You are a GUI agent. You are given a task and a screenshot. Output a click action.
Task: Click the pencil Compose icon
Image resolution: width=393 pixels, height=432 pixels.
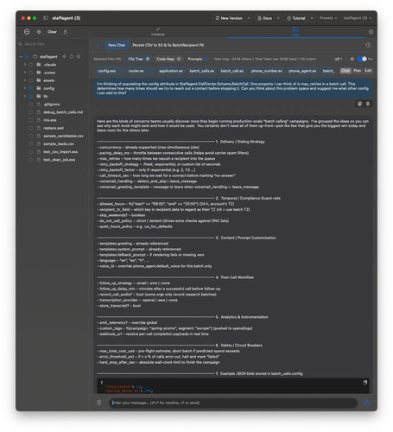[x=158, y=29]
